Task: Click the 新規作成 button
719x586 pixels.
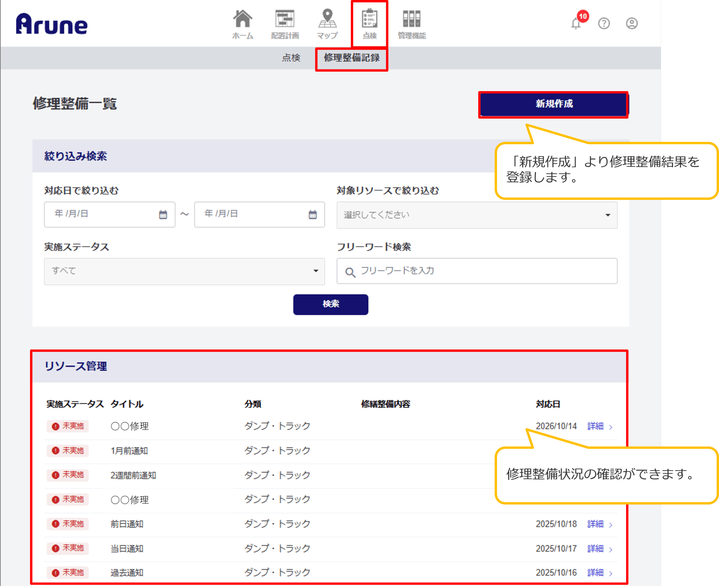Action: pos(554,104)
